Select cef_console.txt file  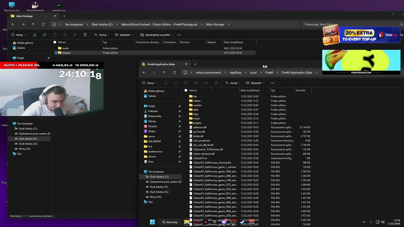[201, 141]
